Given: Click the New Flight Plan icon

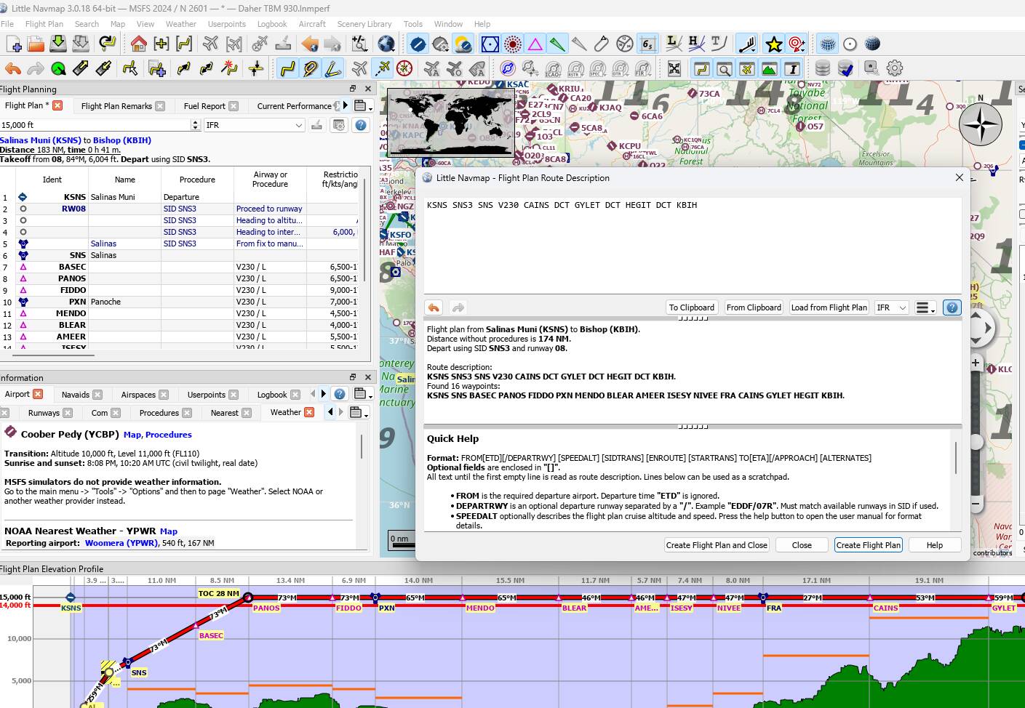Looking at the screenshot, I should click(x=13, y=44).
